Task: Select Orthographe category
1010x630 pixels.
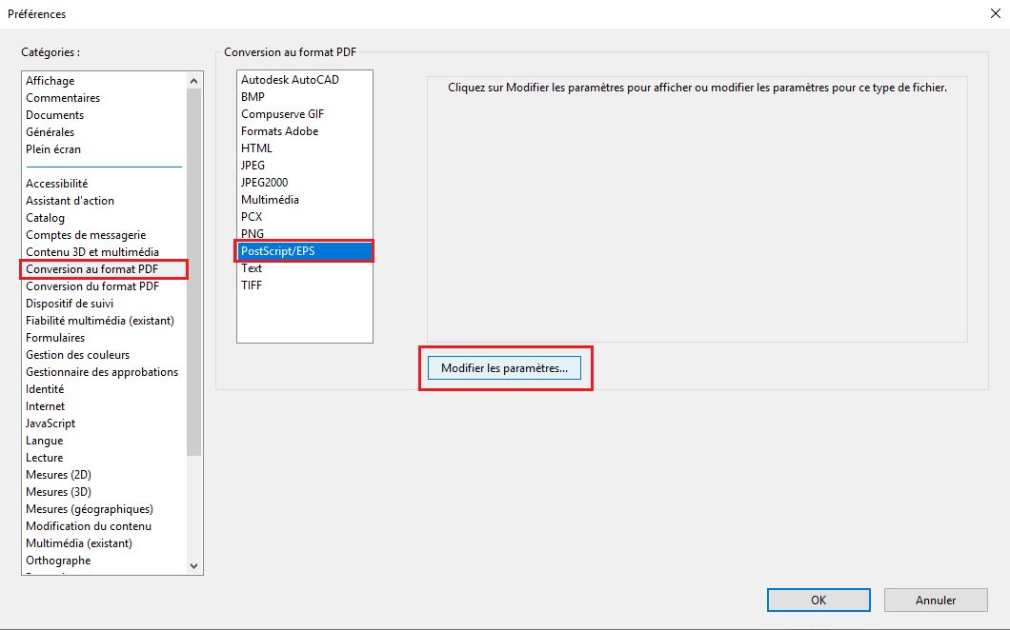Action: tap(59, 560)
